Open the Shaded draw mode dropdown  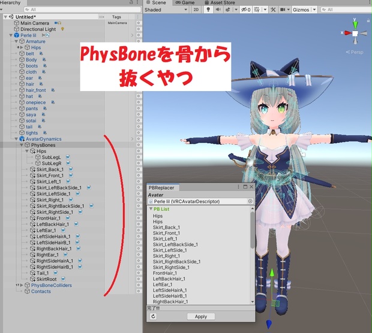tap(166, 10)
